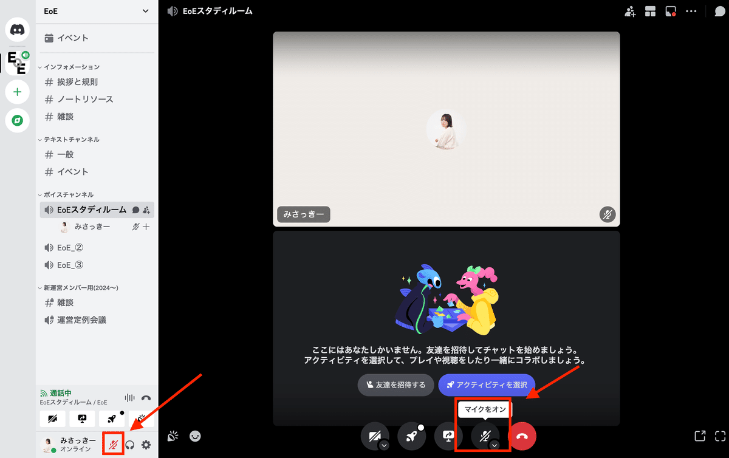Screen dimensions: 729x458
Task: Join the EoE_② voice channel
Action: pyautogui.click(x=97, y=248)
